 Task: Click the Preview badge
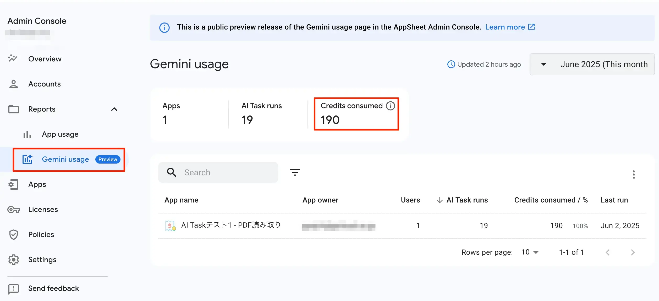(x=108, y=159)
